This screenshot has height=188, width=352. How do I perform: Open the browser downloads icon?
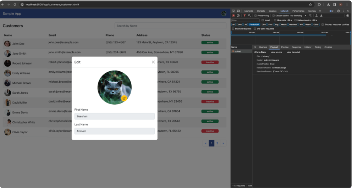(328, 5)
